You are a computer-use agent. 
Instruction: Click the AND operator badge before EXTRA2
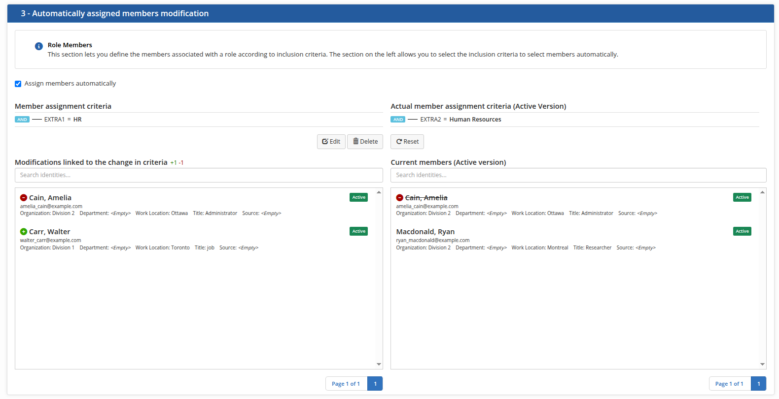click(398, 120)
